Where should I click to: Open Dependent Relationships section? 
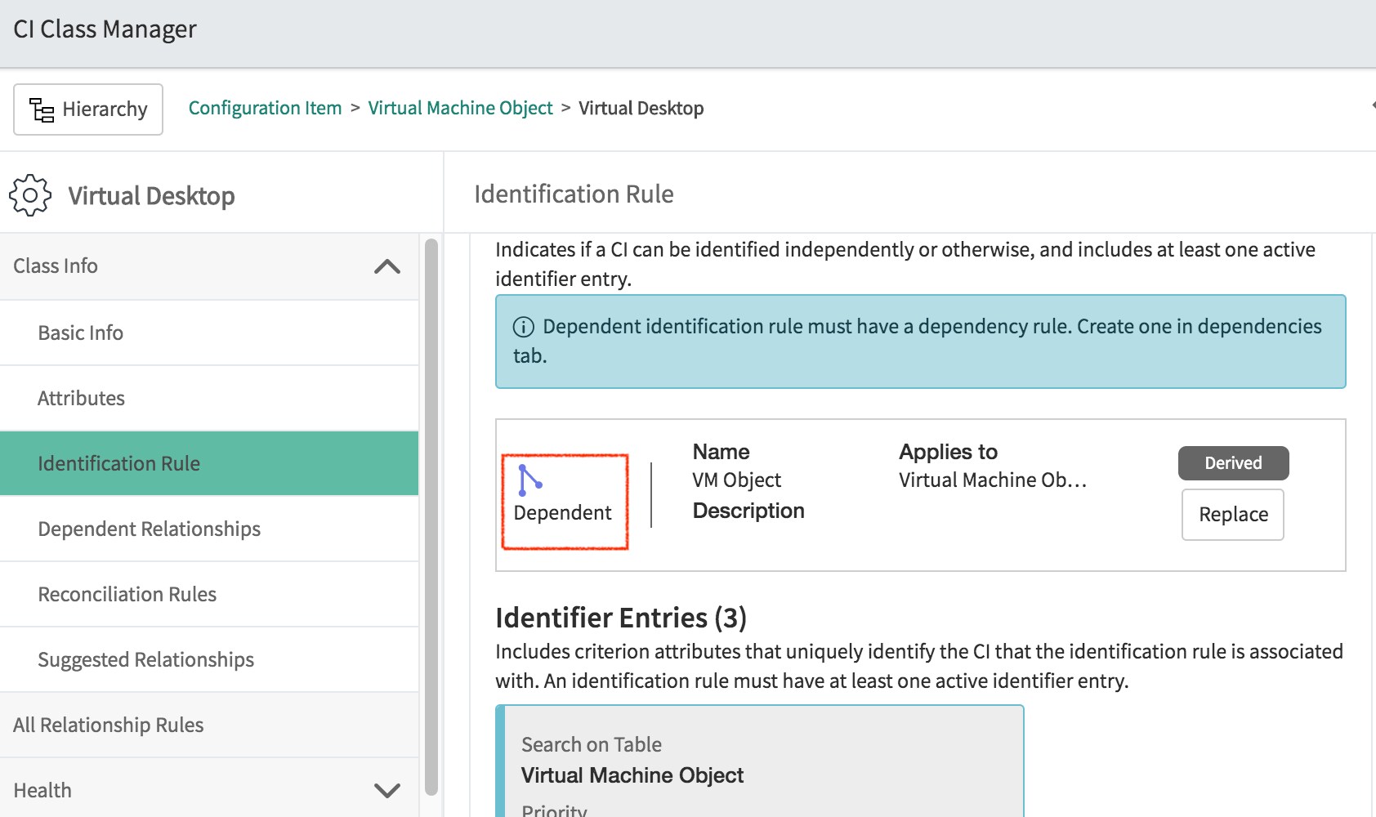(x=149, y=529)
